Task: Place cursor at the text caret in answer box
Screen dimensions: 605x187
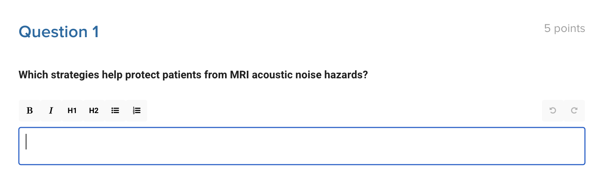Action: tap(26, 142)
